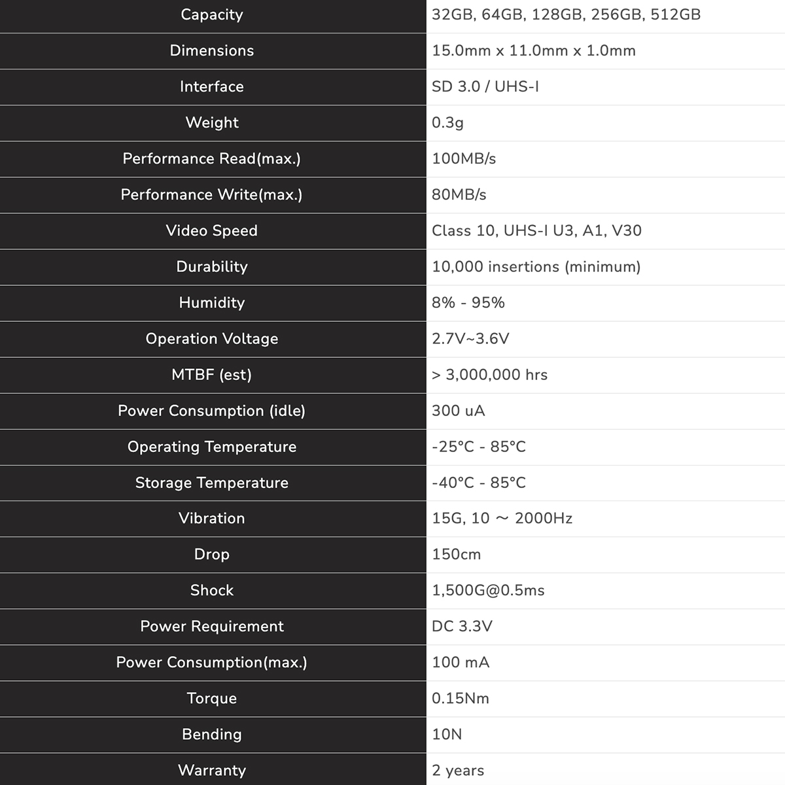Click the Operating Temperature label
This screenshot has height=785, width=785.
(x=212, y=447)
